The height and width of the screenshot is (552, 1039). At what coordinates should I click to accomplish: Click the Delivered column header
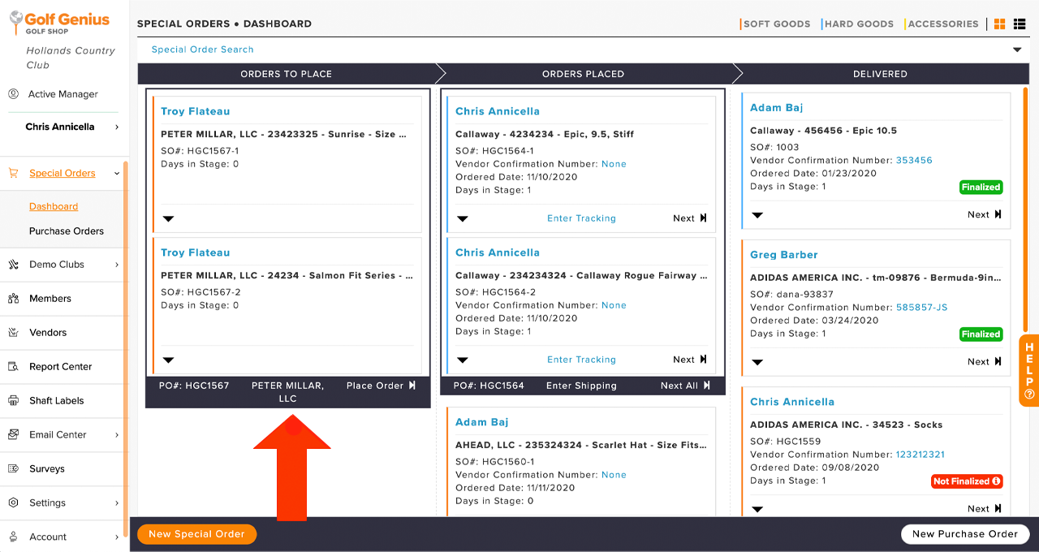881,74
